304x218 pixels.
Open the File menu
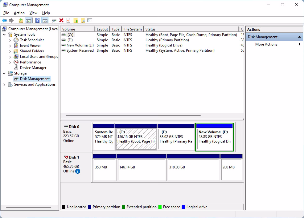click(6, 13)
